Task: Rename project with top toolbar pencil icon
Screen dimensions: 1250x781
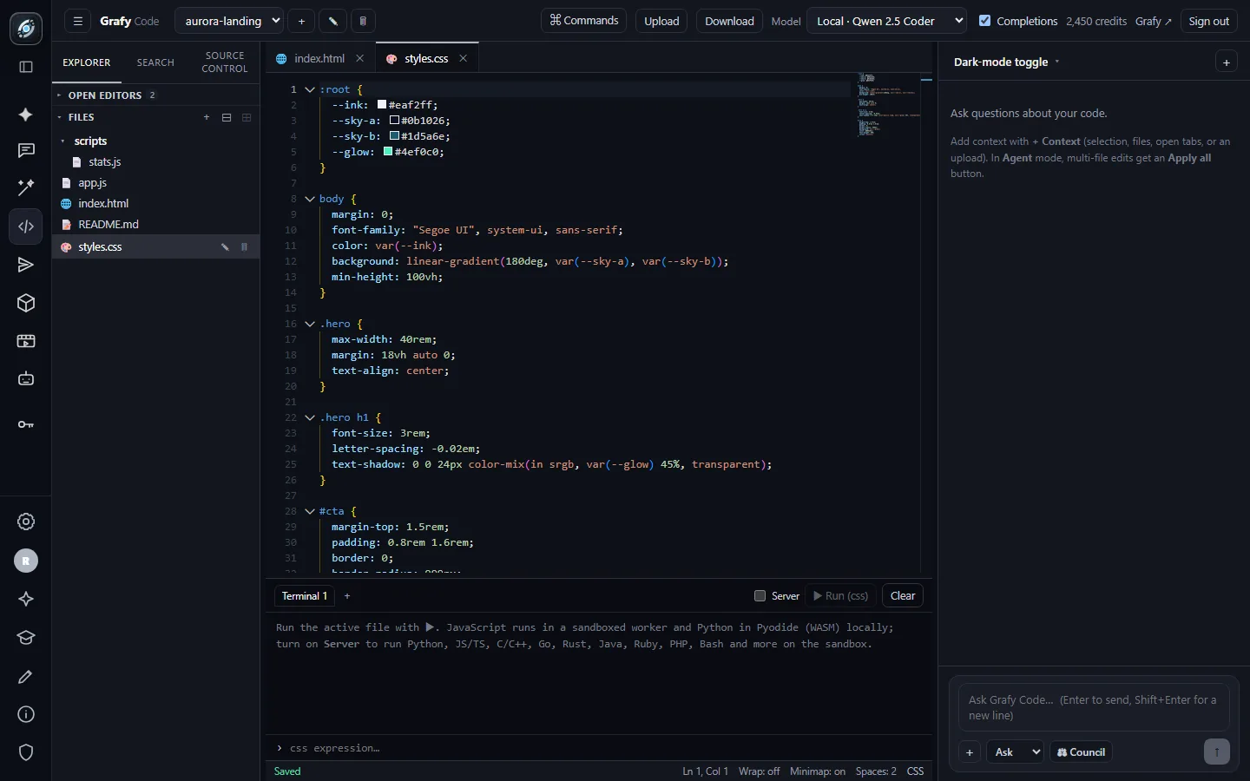Action: pyautogui.click(x=332, y=21)
